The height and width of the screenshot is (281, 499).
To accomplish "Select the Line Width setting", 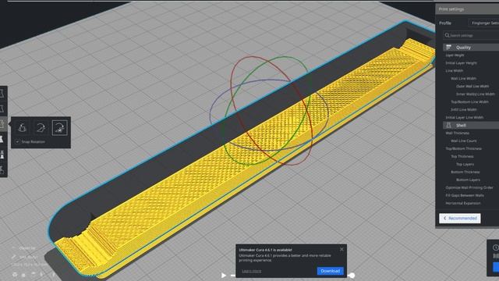I will click(x=454, y=71).
